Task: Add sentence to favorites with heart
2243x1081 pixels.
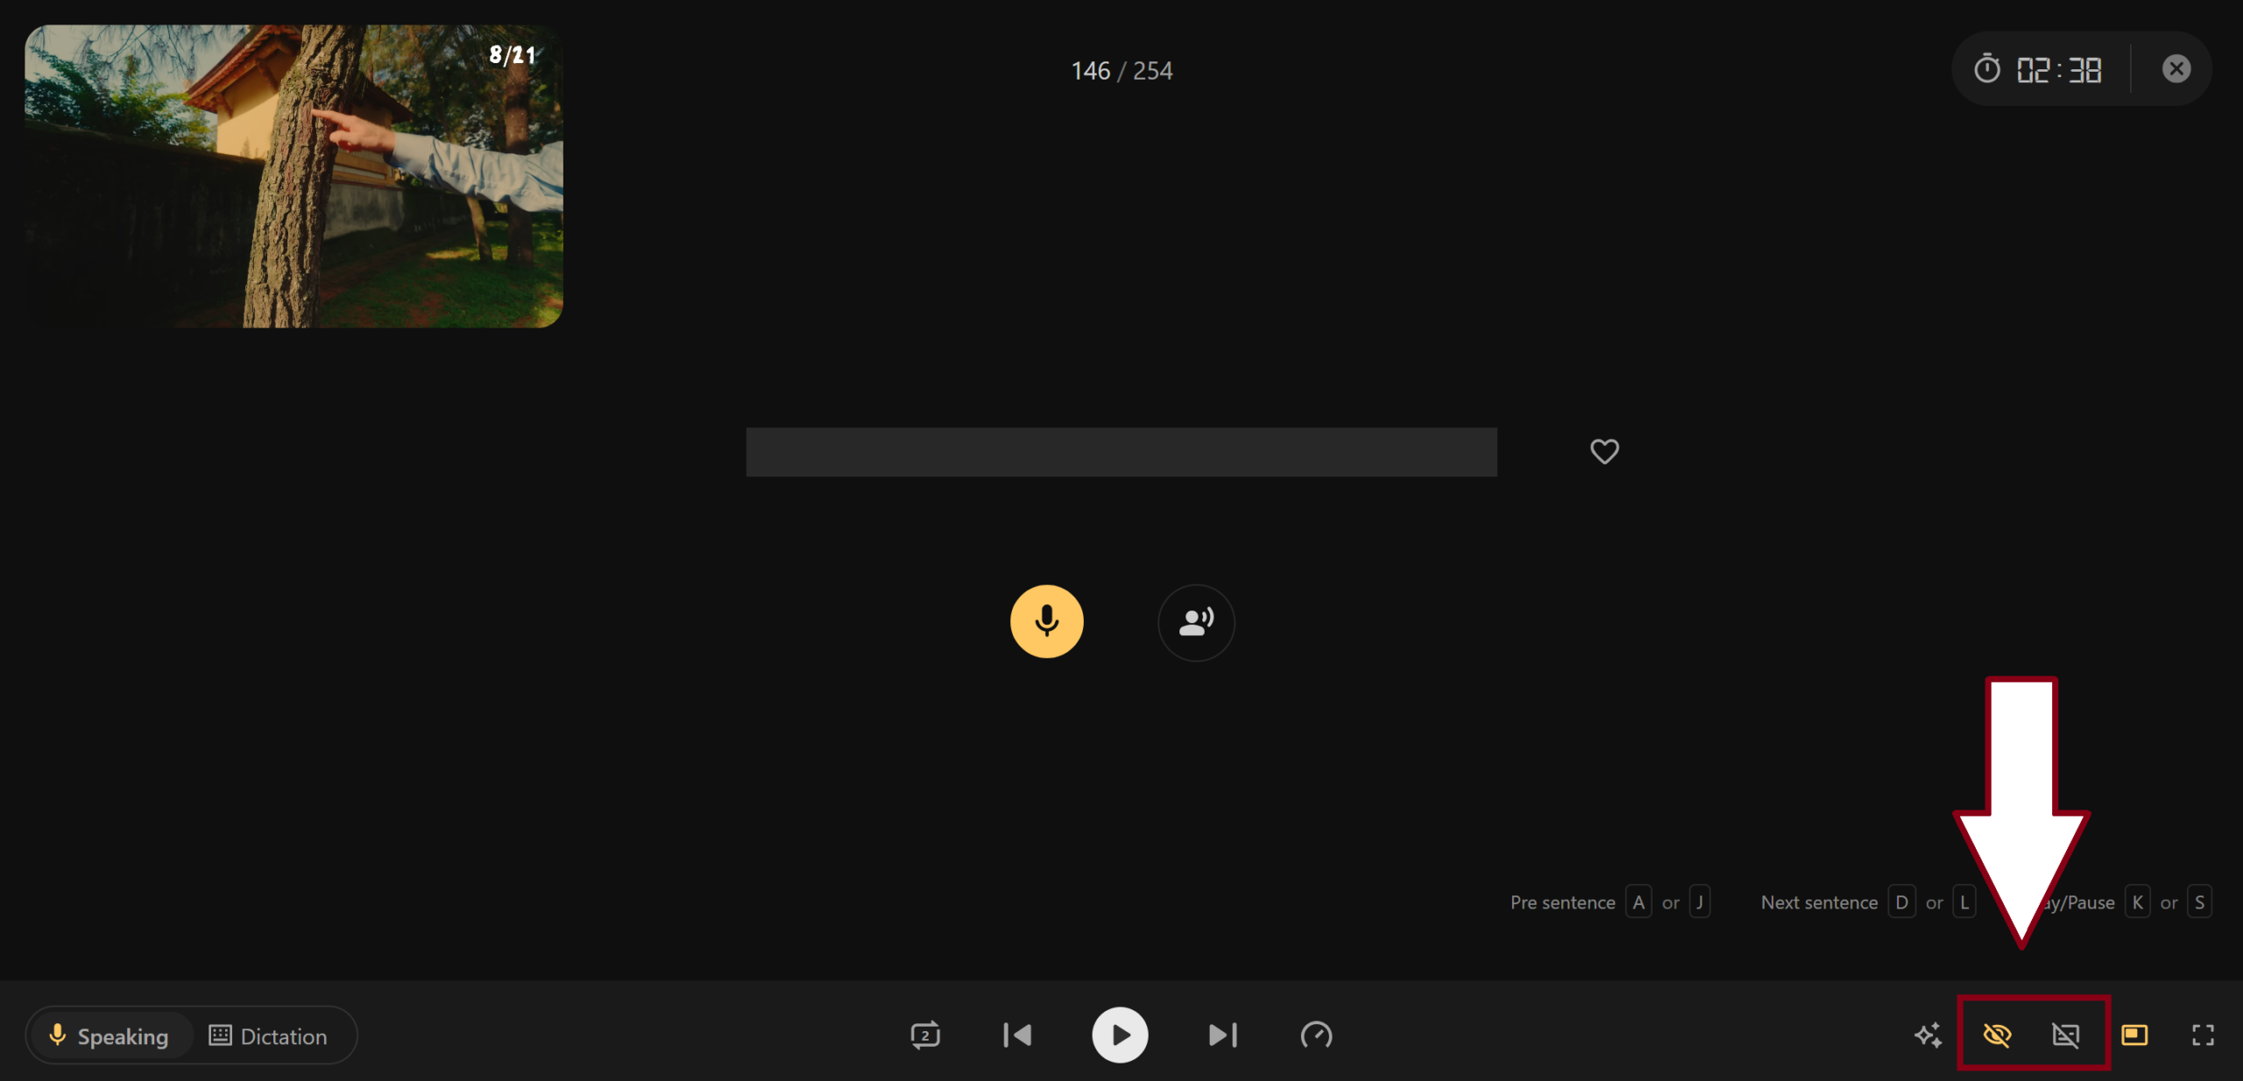Action: coord(1603,451)
